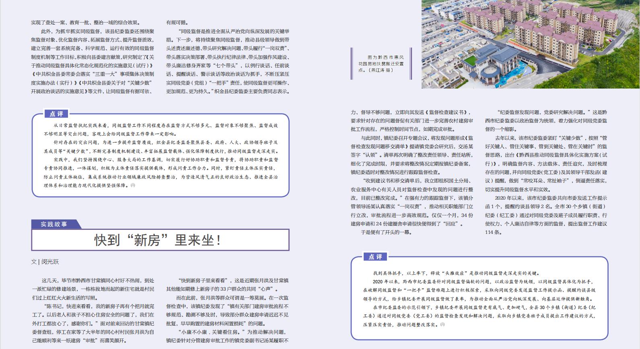Click the commentary paragraph starting 2020年以来，黔西市纪委监委针对
Image resolution: width=640 pixels, height=349 pixels.
coord(479,291)
